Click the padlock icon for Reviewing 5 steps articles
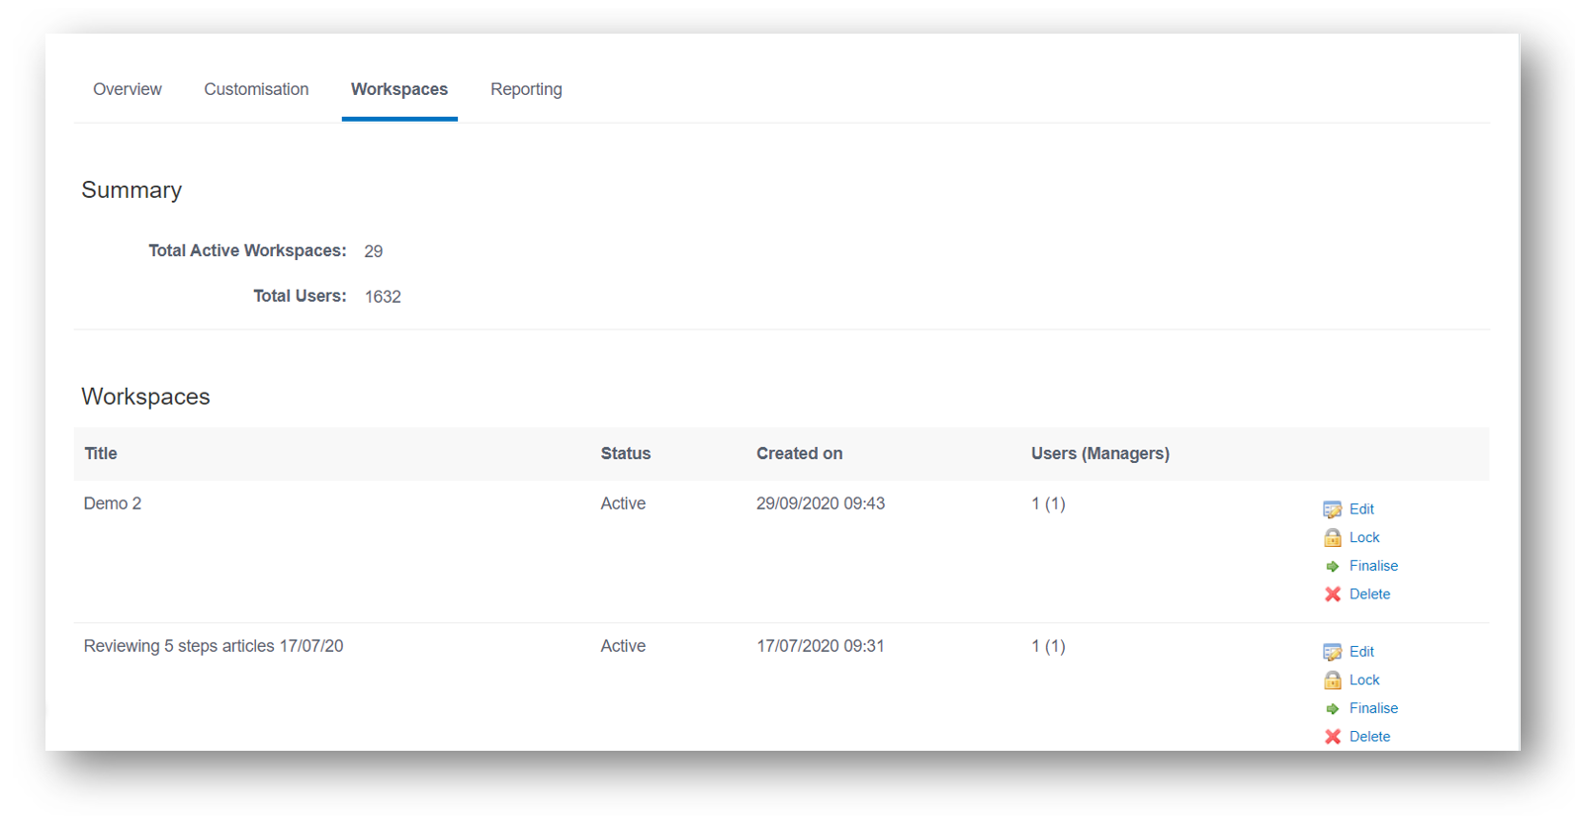Viewport: 1575px width, 820px height. tap(1332, 680)
